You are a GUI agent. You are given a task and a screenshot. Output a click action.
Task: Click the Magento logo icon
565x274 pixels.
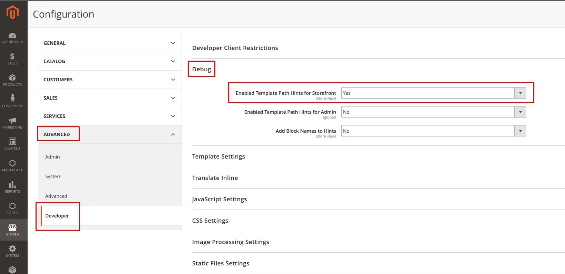12,12
